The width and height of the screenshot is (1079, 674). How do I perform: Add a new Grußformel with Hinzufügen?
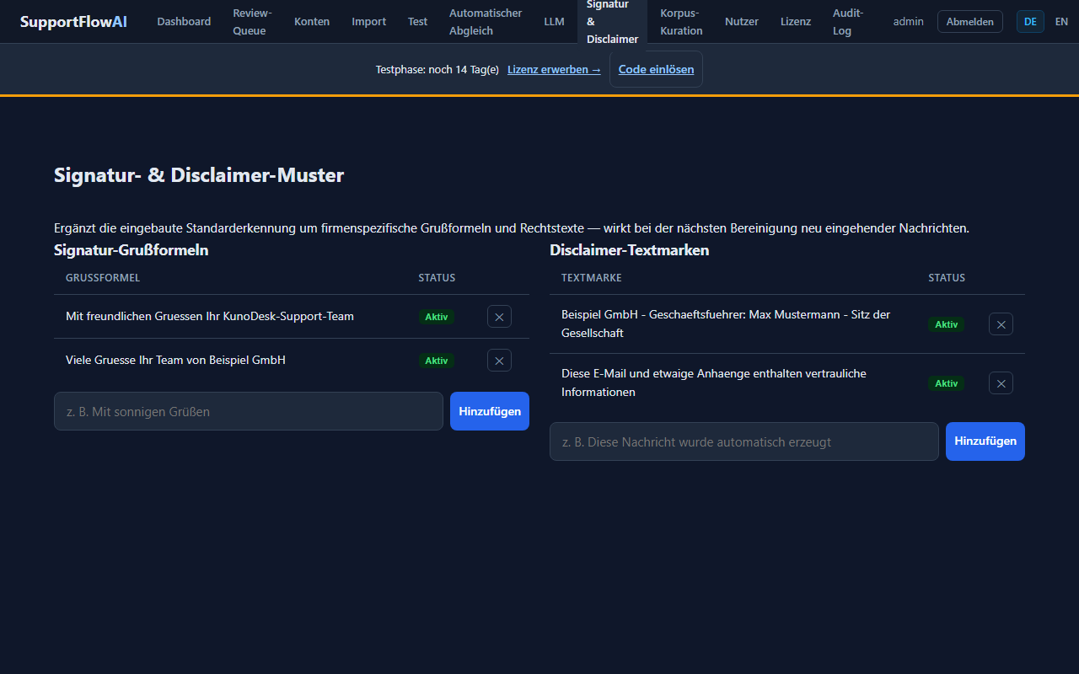point(490,411)
